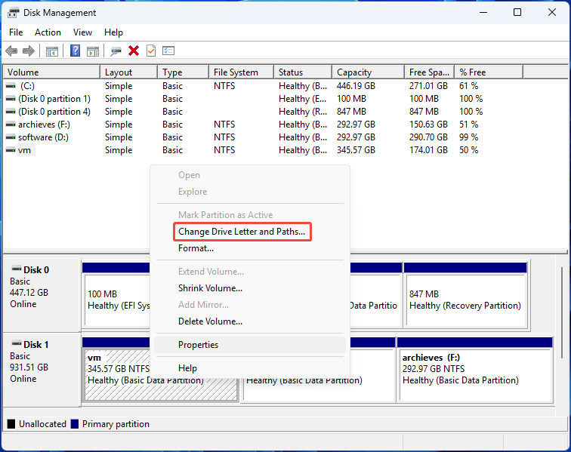This screenshot has width=571, height=452.
Task: Click Help in the context menu
Action: pos(187,368)
